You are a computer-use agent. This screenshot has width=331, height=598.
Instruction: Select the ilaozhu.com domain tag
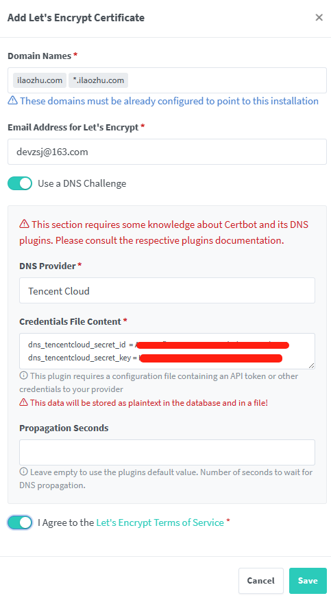pyautogui.click(x=40, y=80)
